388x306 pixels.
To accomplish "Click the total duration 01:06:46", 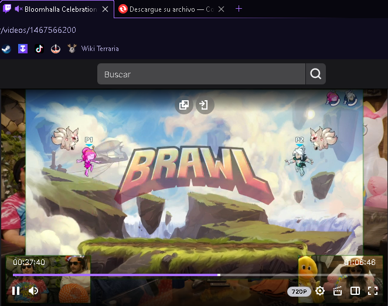I will click(359, 262).
